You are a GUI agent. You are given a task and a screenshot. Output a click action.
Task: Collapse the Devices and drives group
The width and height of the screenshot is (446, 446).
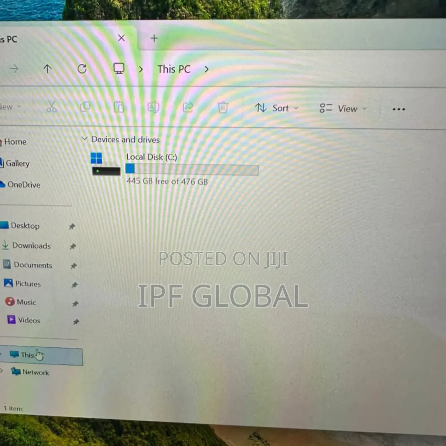pyautogui.click(x=84, y=139)
